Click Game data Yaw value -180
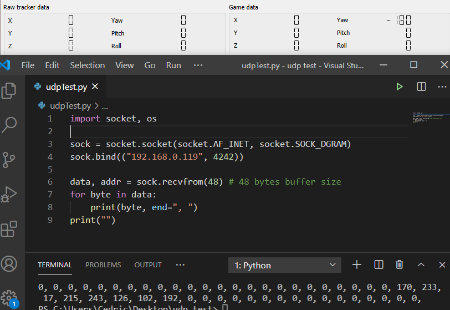Viewport: 450px width, 310px height. (399, 20)
